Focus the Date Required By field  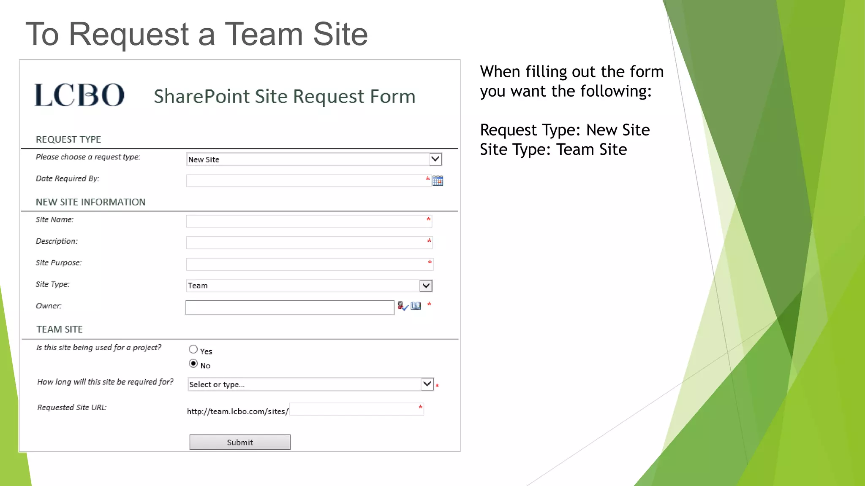click(308, 181)
